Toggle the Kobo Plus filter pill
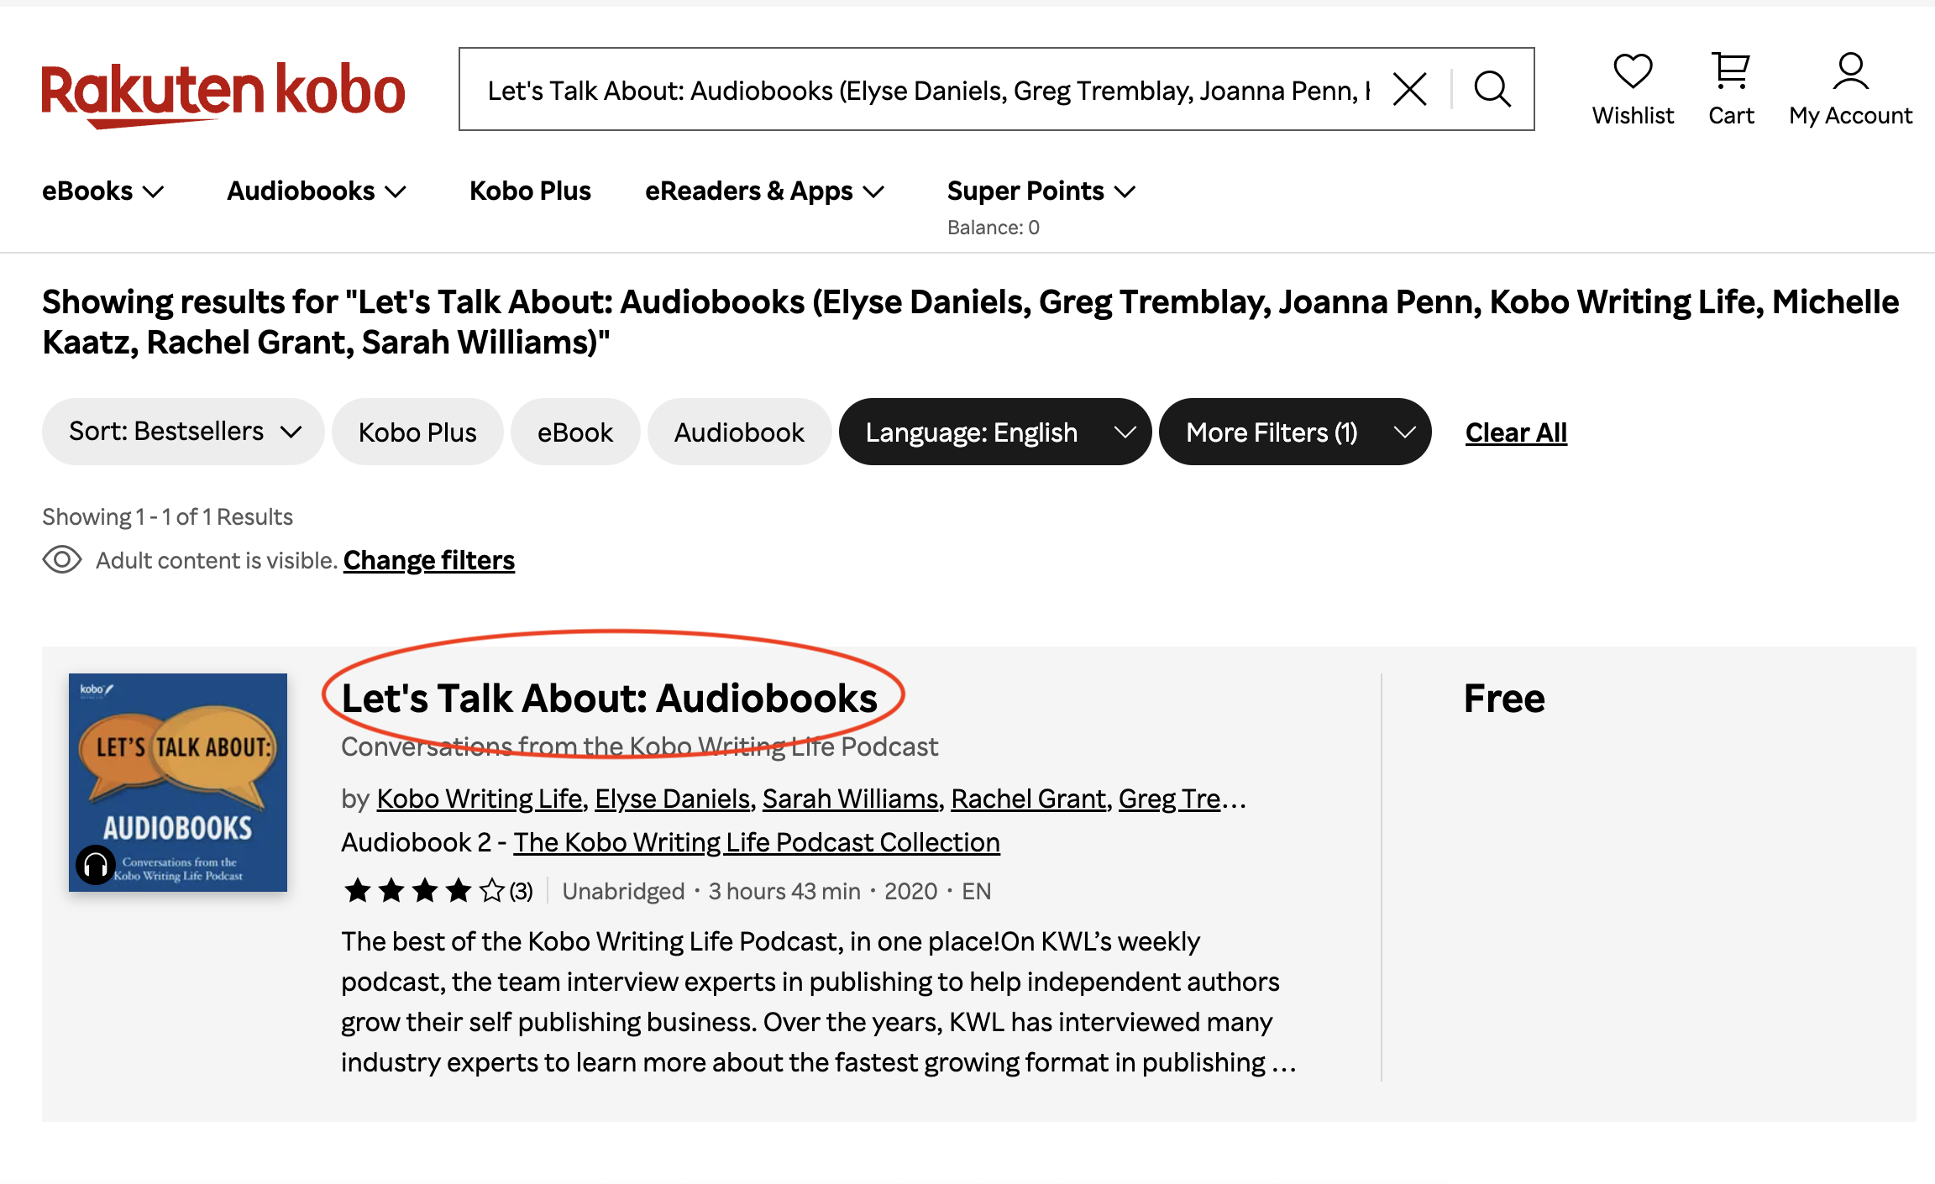The height and width of the screenshot is (1184, 1935). (417, 432)
